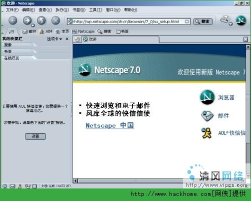Click the Netscape N throbber logo
The width and height of the screenshot is (251, 201).
[x=241, y=21]
